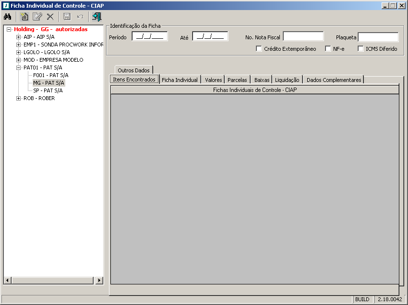Select F001 - PAT S/A branch

tap(50, 75)
